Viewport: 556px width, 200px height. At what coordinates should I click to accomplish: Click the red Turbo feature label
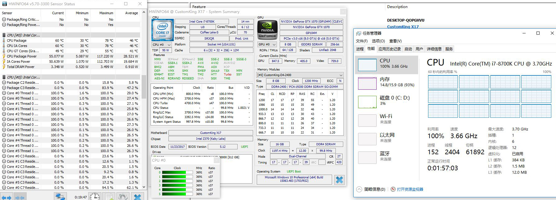(x=228, y=74)
